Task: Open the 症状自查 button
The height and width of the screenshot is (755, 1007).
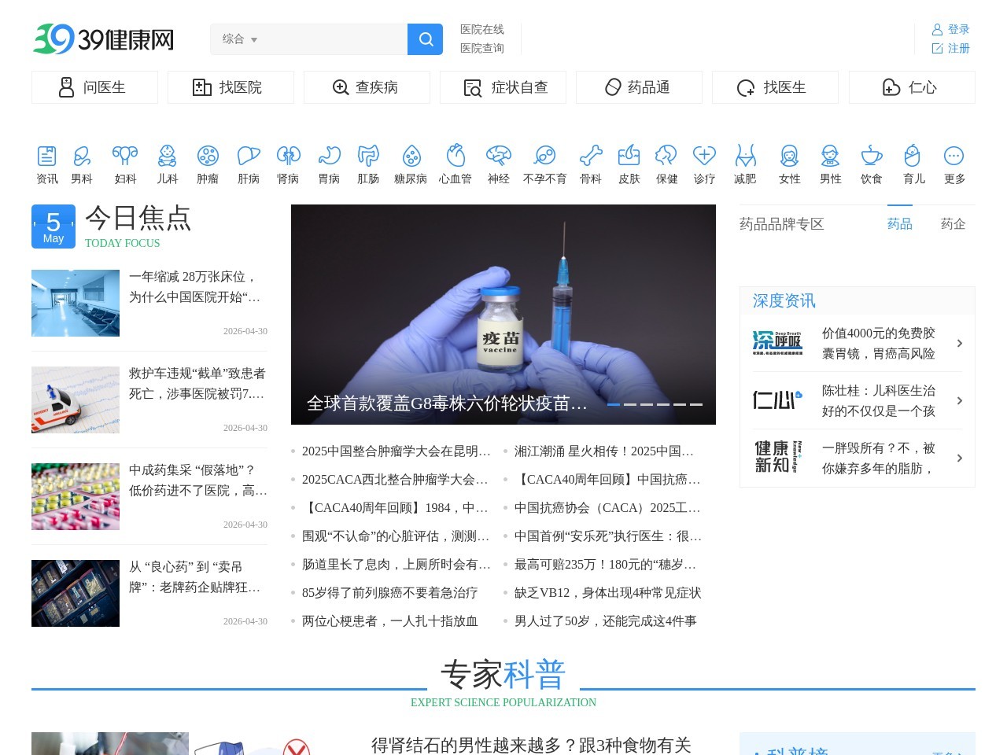Action: tap(503, 87)
